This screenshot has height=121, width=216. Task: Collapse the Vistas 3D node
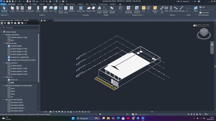[x=4, y=77]
